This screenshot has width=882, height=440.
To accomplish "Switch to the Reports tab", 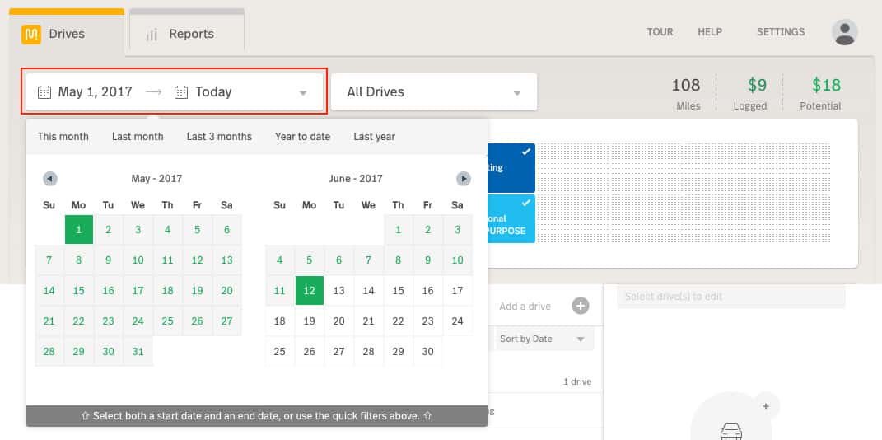I will pyautogui.click(x=187, y=31).
